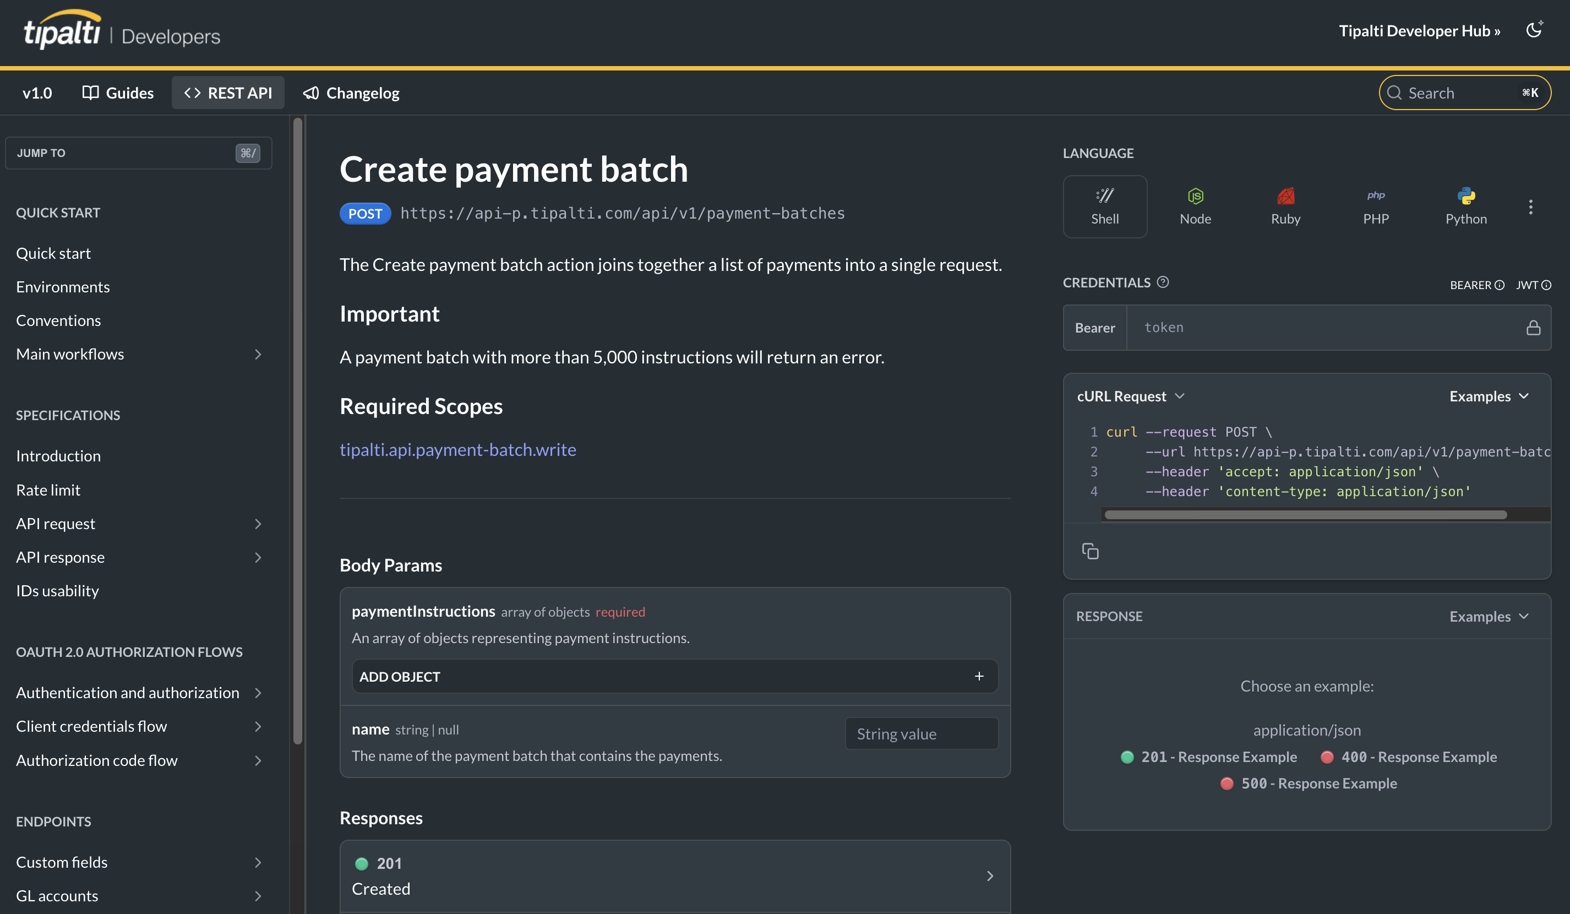Open Environments page
This screenshot has width=1570, height=914.
pyautogui.click(x=63, y=287)
